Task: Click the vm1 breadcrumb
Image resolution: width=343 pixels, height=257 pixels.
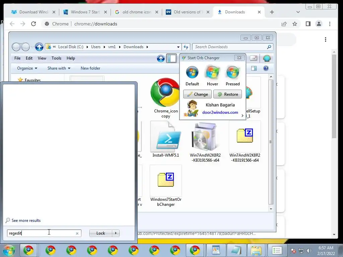Action: pyautogui.click(x=112, y=47)
